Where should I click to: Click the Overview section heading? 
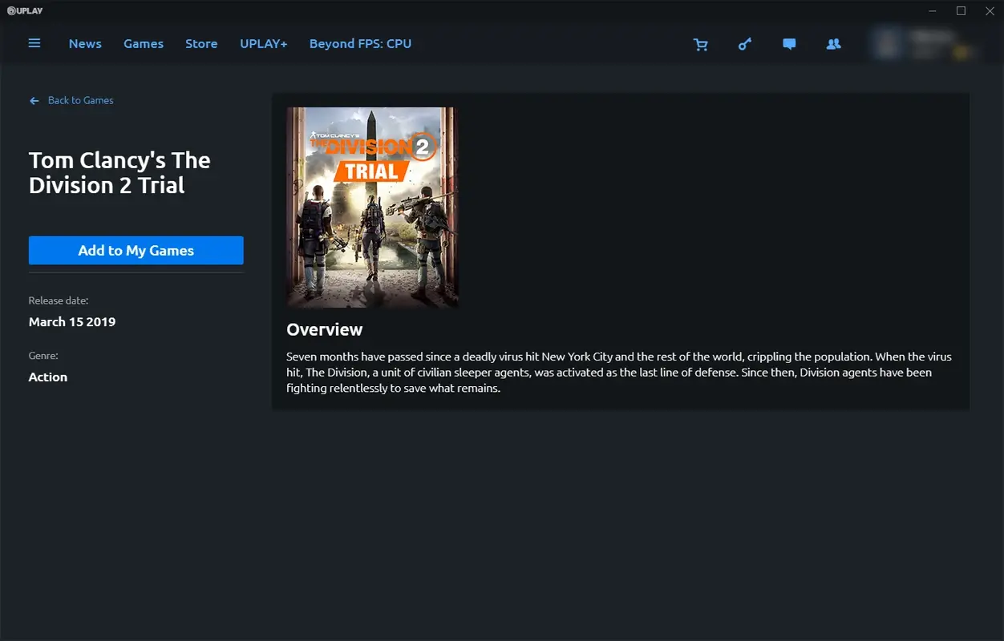point(324,329)
